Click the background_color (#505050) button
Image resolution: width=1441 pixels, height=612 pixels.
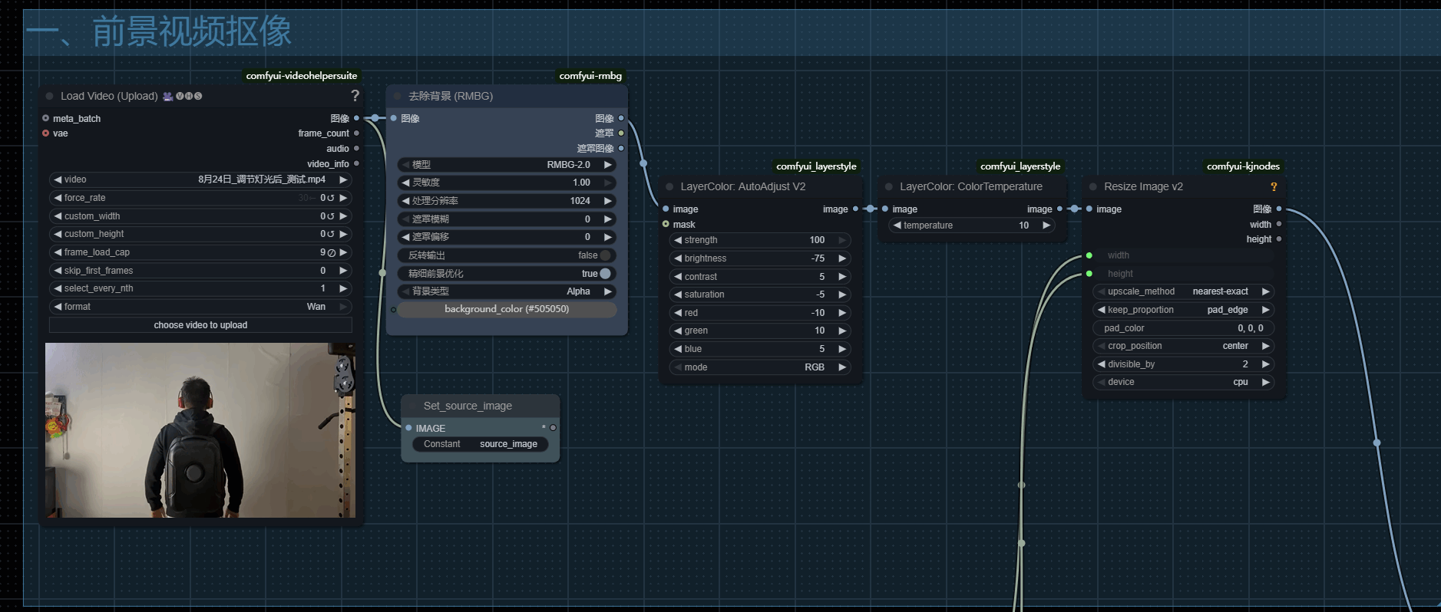507,309
